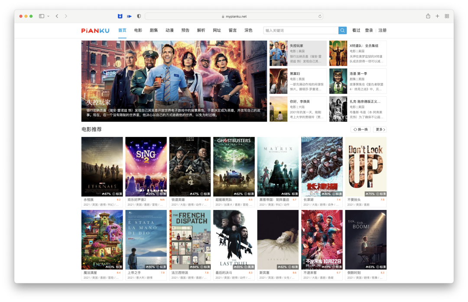Viewport: 468px width, 302px height.
Task: Open the 动漫 navigation menu
Action: pos(169,30)
